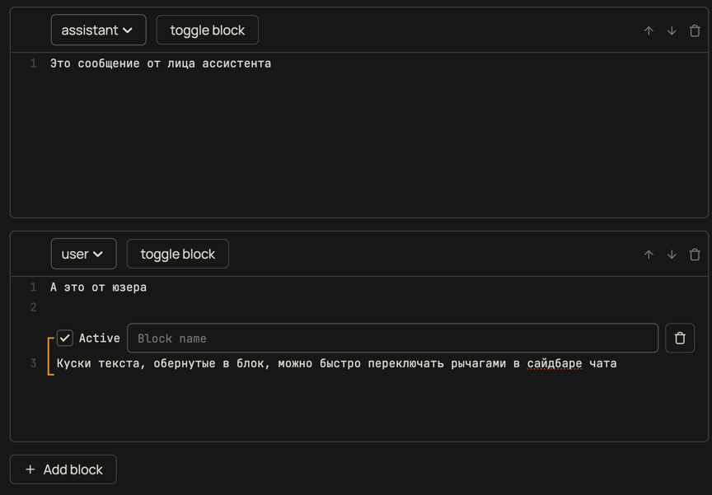Open the assistant role dropdown
The width and height of the screenshot is (712, 495).
[98, 30]
